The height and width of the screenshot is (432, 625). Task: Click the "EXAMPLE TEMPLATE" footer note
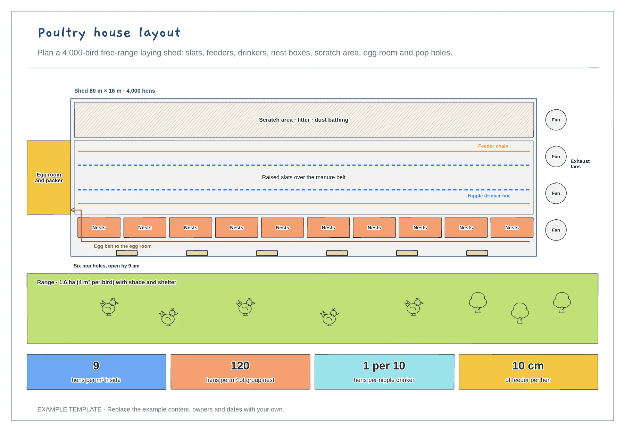(x=161, y=409)
